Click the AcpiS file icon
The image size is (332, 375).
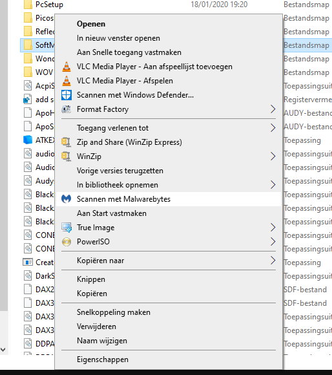tap(28, 85)
